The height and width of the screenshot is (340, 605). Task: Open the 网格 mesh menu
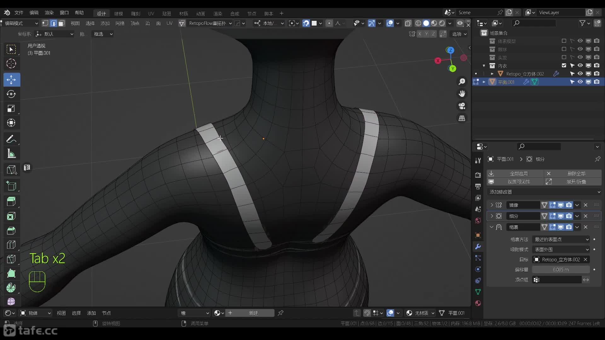[120, 23]
